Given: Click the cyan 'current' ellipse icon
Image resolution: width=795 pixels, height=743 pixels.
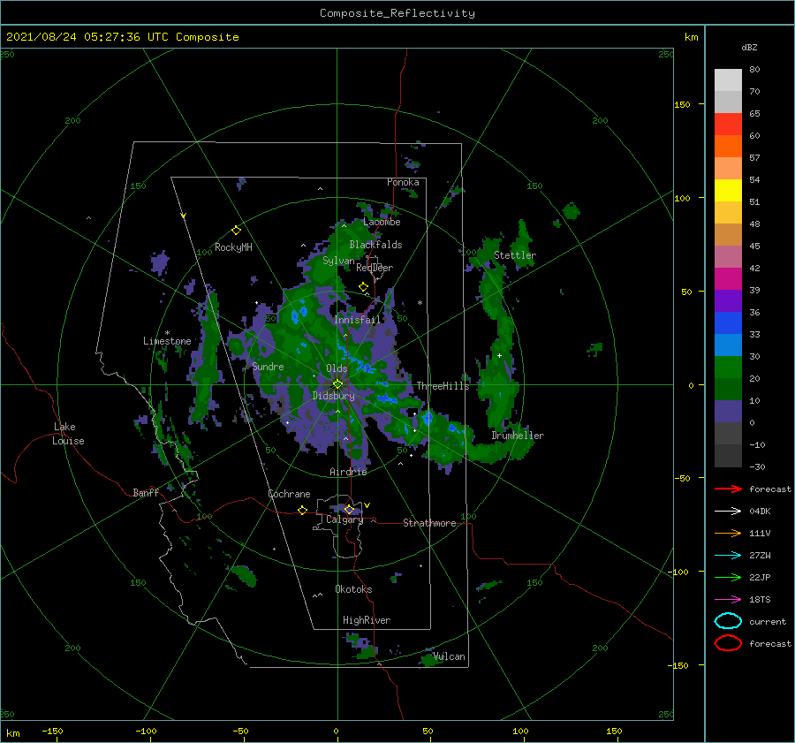Looking at the screenshot, I should point(728,621).
